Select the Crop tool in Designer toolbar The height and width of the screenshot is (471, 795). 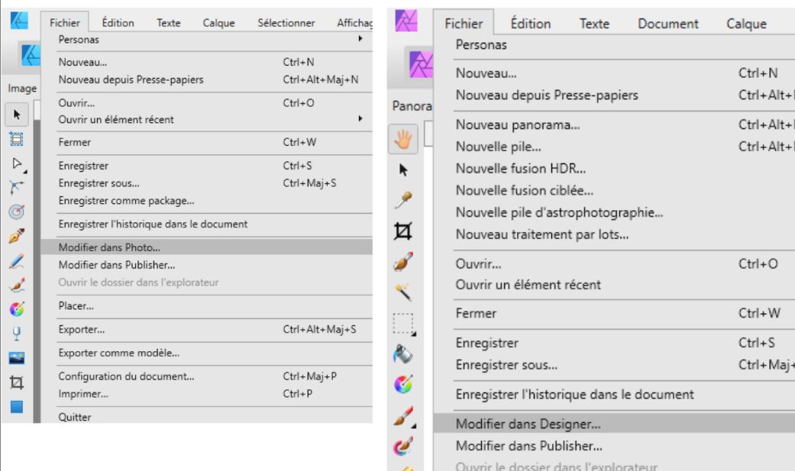17,382
